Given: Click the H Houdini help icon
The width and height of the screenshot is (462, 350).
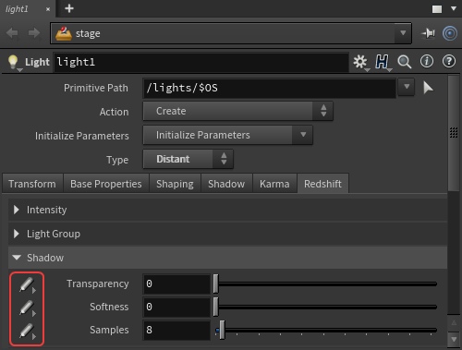Looking at the screenshot, I should point(382,62).
